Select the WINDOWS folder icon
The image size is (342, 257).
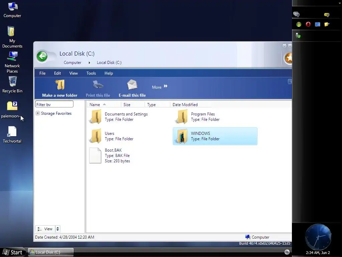pyautogui.click(x=181, y=136)
